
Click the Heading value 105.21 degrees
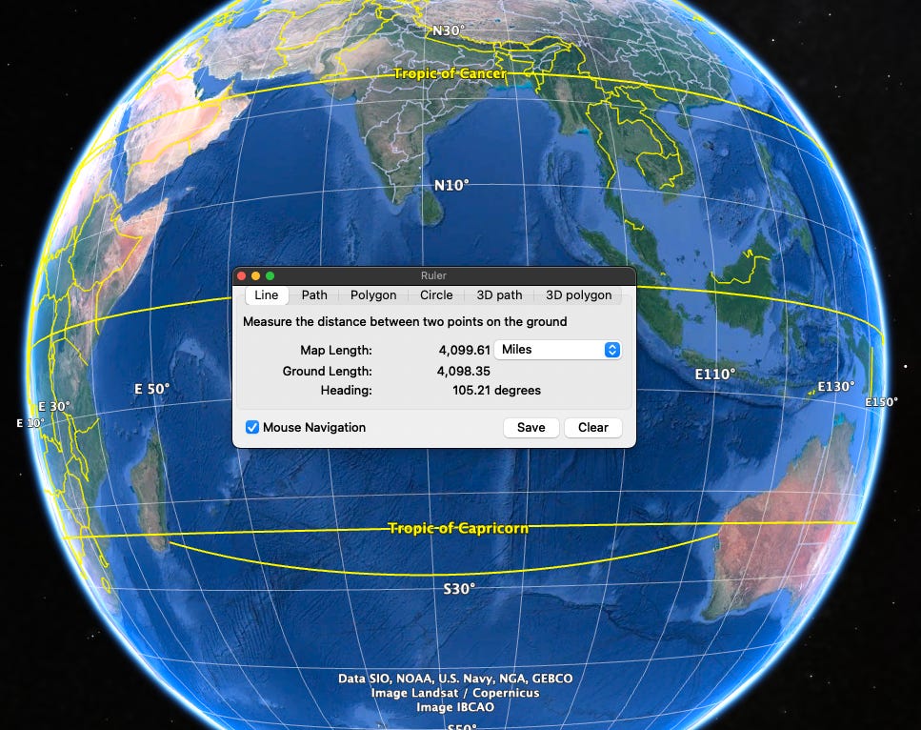pos(496,391)
